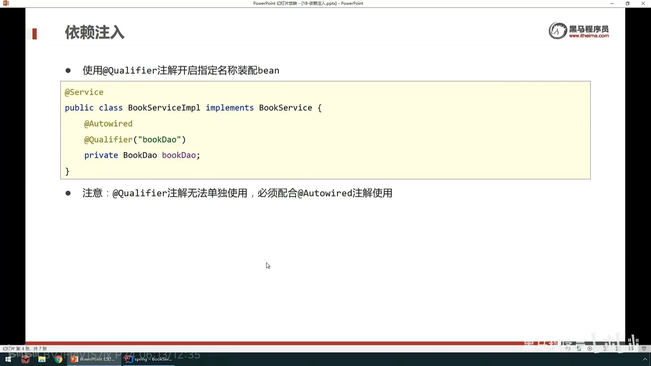This screenshot has width=651, height=366.
Task: Switch to reading view icon
Action: (631, 348)
